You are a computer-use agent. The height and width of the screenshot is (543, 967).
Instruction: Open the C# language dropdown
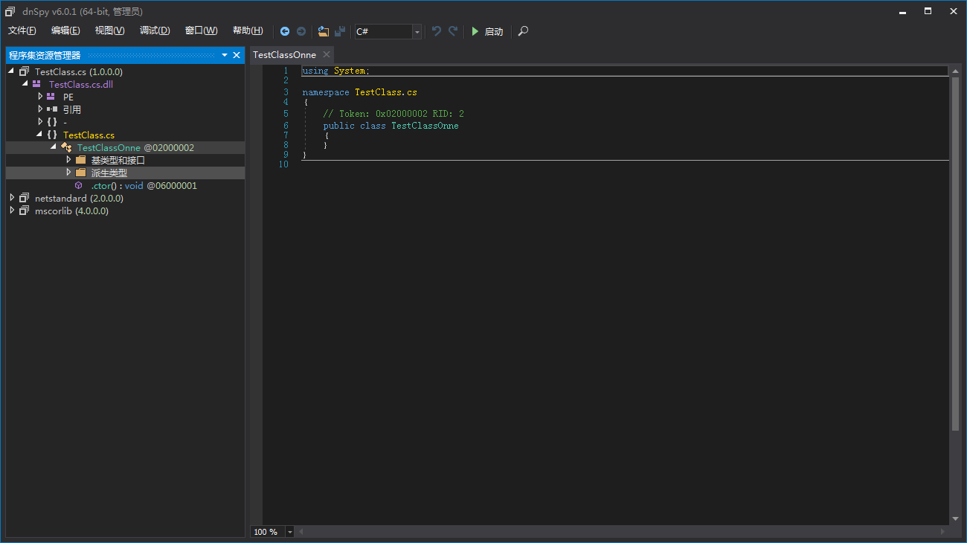point(417,31)
